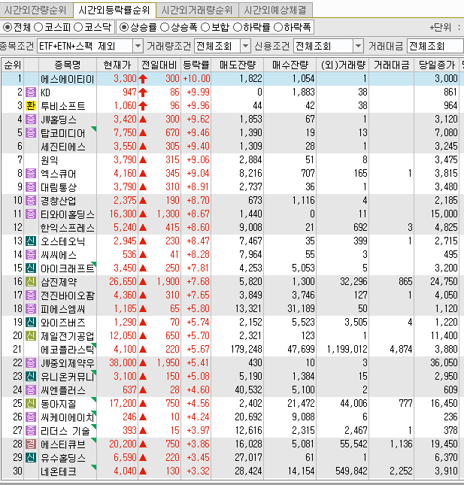Open the 시간외예상체결 tab
This screenshot has width=464, height=485.
(275, 11)
